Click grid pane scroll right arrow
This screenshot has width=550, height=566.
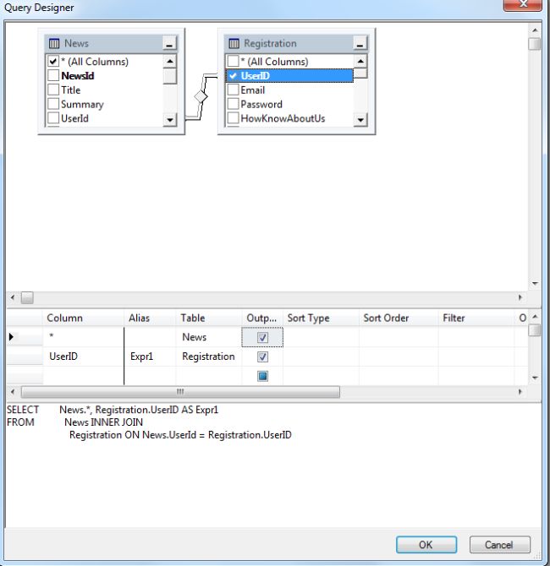(x=520, y=392)
